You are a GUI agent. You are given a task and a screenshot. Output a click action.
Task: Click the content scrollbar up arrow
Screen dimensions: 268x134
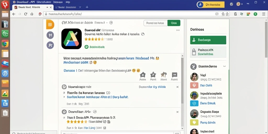pos(182,56)
